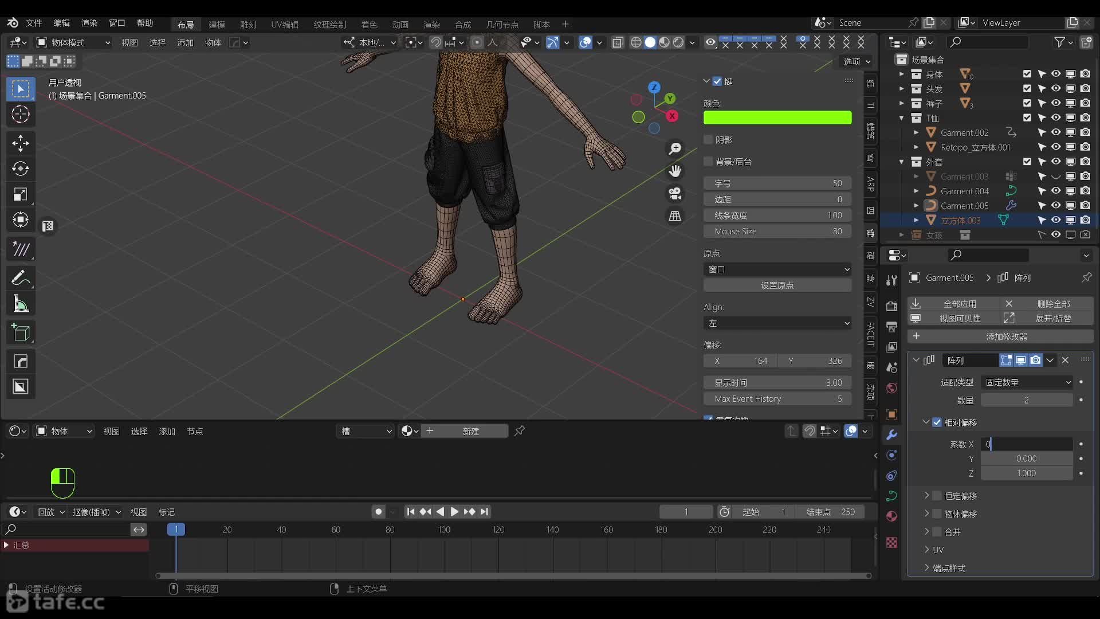The image size is (1100, 619).
Task: Open the 编辑 edit menu
Action: pyautogui.click(x=61, y=23)
